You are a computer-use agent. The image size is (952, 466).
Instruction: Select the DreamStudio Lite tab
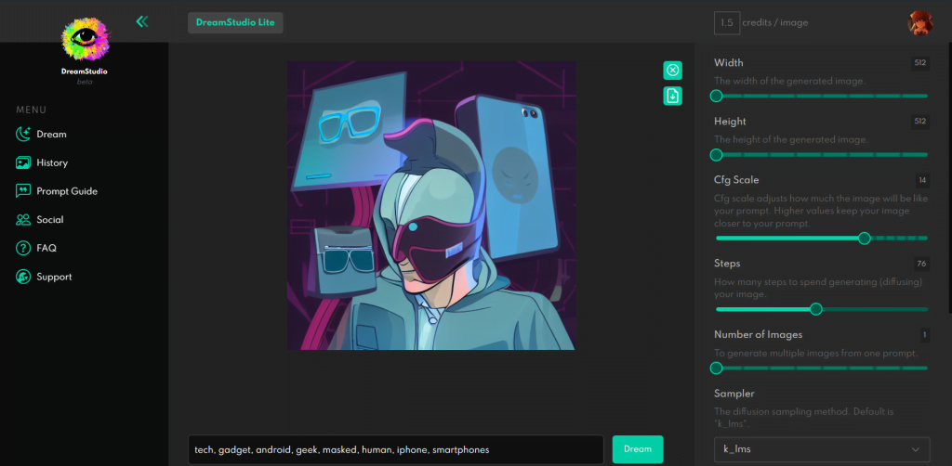235,22
